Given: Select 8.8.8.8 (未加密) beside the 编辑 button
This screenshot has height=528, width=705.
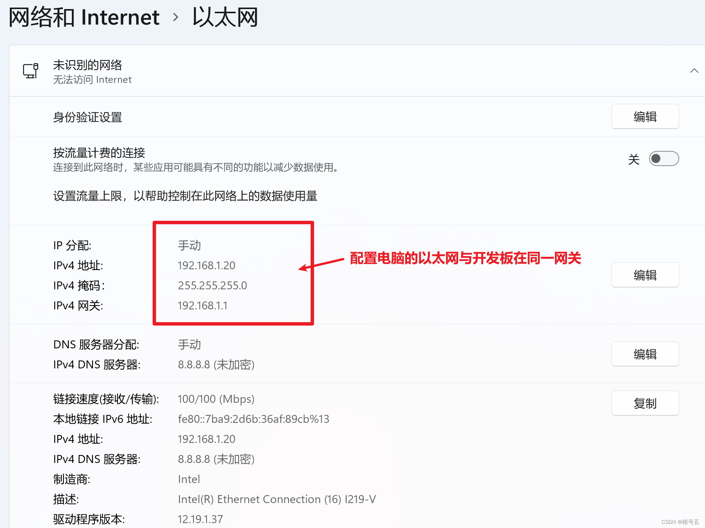Looking at the screenshot, I should coord(216,365).
